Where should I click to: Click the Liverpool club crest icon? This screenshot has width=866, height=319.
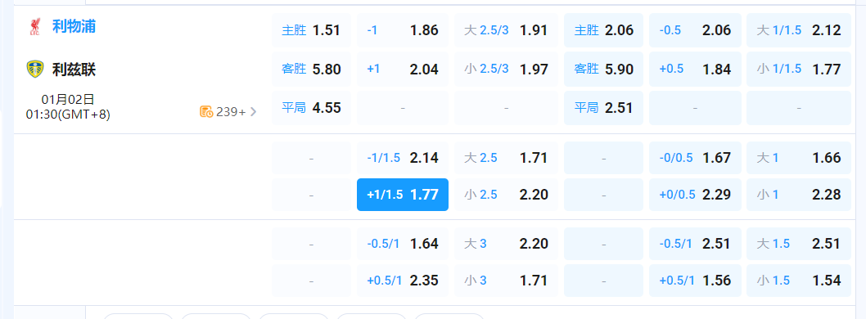[35, 27]
